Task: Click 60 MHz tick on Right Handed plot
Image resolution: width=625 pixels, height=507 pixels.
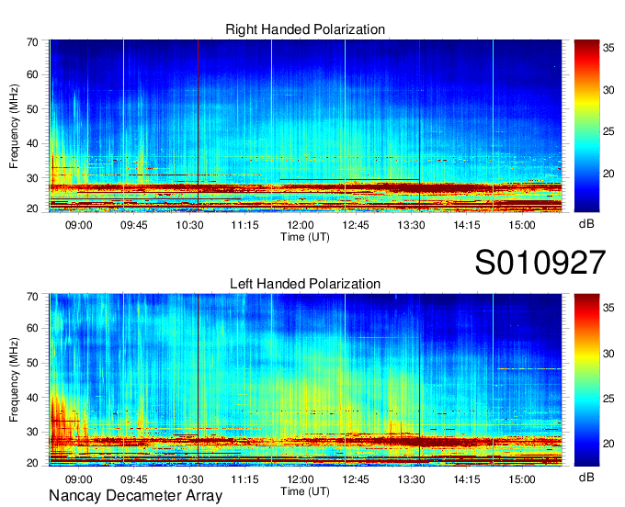Action: [32, 74]
